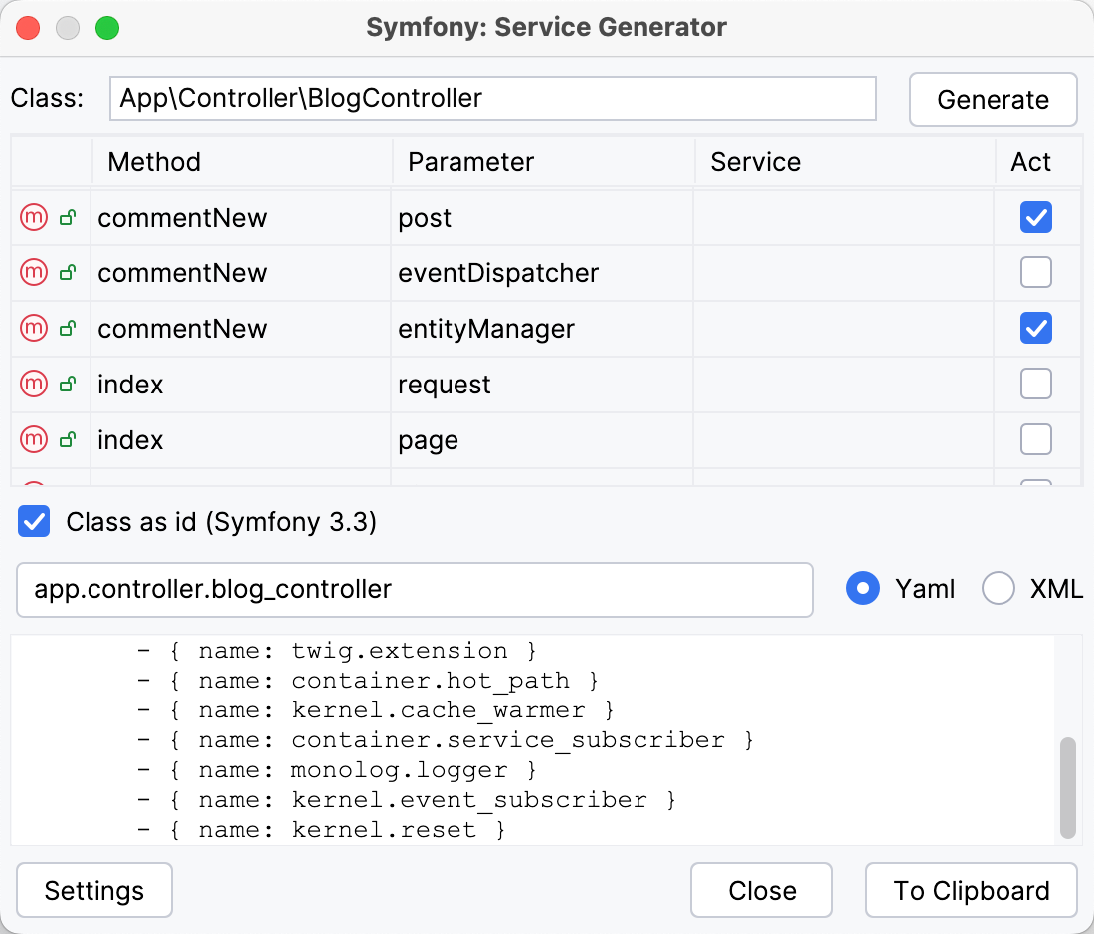
Task: Disable Class as id (Symfony 3.3)
Action: click(33, 521)
